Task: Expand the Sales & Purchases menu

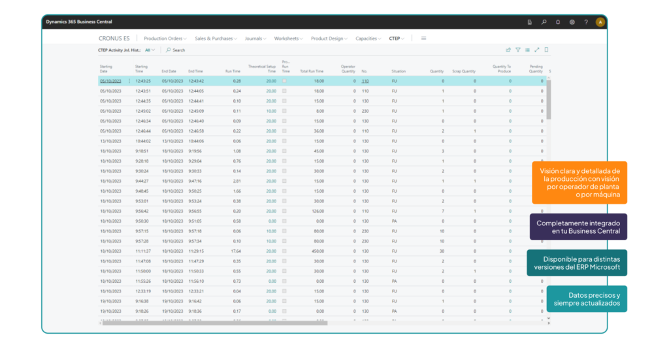Action: pos(216,39)
